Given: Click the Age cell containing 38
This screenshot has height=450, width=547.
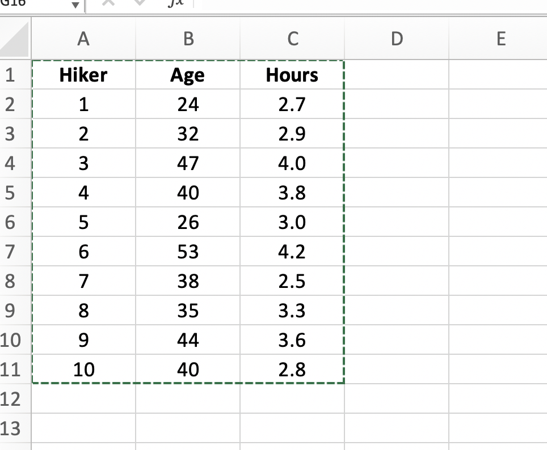Looking at the screenshot, I should (x=188, y=281).
